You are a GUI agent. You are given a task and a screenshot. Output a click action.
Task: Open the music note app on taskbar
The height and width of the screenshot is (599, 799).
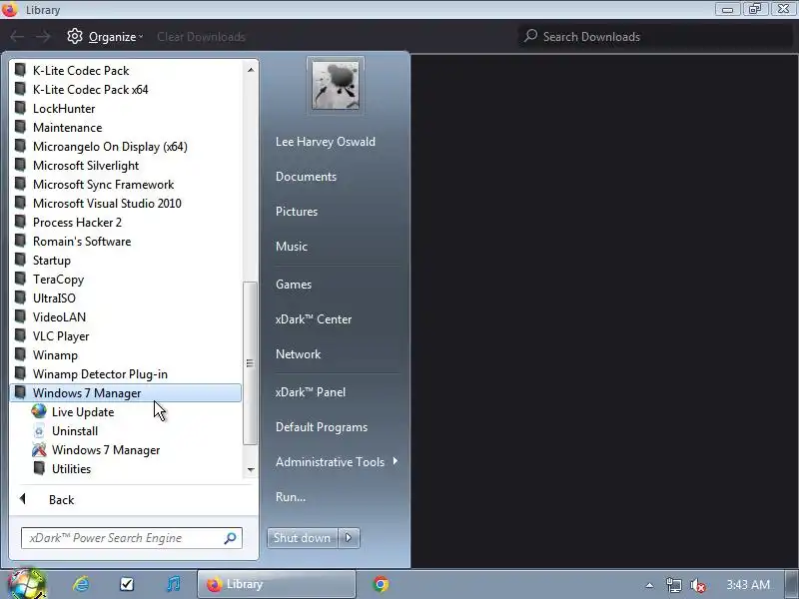pyautogui.click(x=173, y=584)
